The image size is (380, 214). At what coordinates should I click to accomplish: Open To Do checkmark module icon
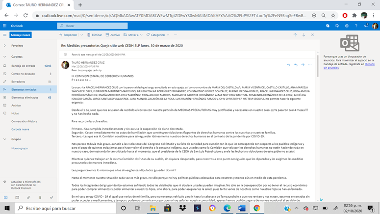[51, 197]
